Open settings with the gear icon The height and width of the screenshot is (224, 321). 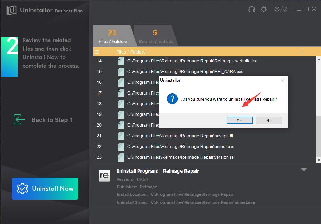point(264,9)
